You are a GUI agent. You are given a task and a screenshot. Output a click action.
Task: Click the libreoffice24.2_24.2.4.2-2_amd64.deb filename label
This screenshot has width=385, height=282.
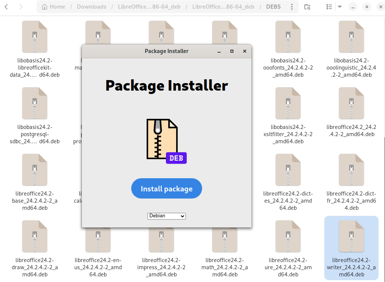351,131
